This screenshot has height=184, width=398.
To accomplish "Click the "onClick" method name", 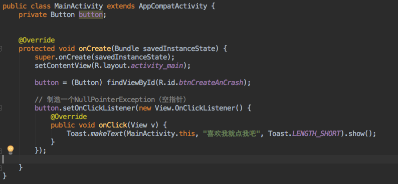I will point(113,125).
